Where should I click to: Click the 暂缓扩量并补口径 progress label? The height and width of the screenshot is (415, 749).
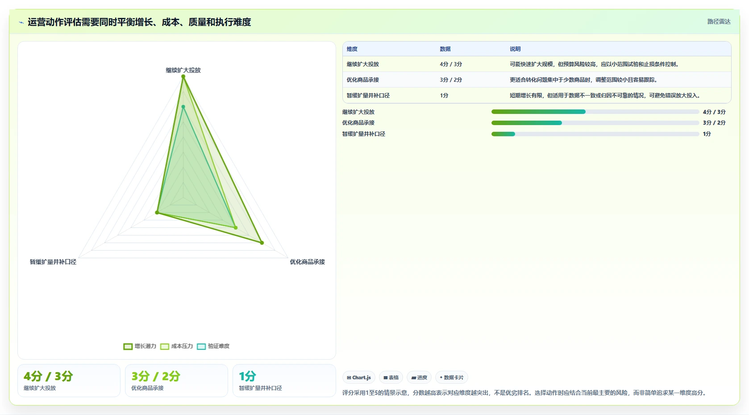[x=364, y=134]
